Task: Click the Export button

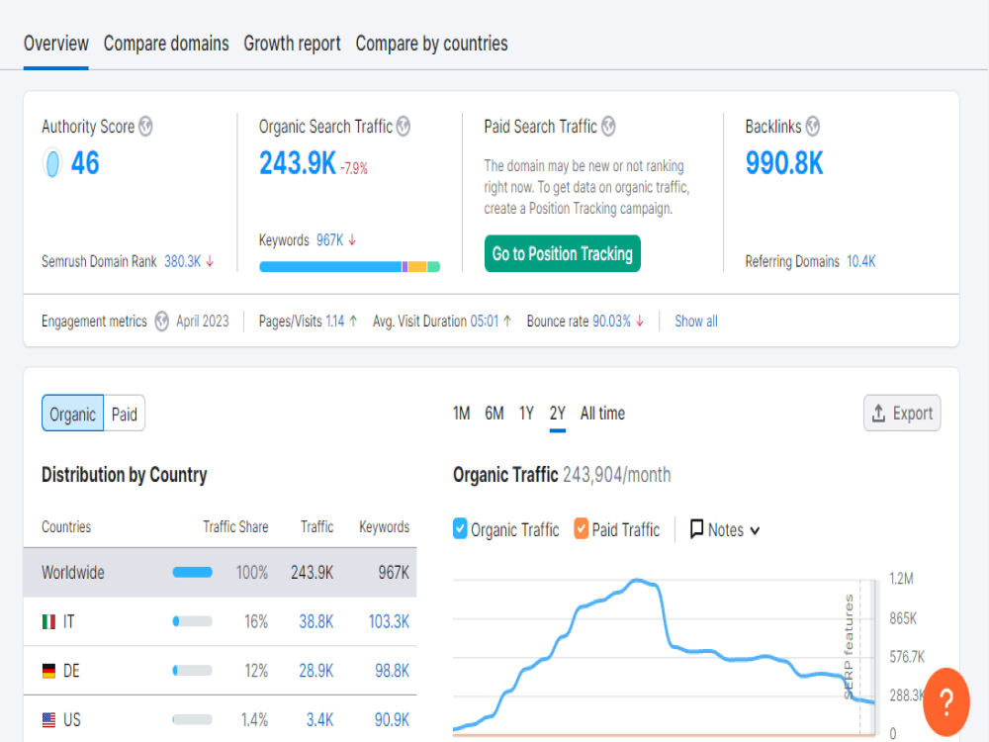Action: [902, 414]
